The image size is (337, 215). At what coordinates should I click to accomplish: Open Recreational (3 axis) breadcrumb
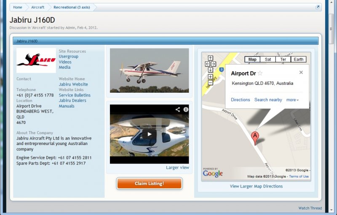72,7
